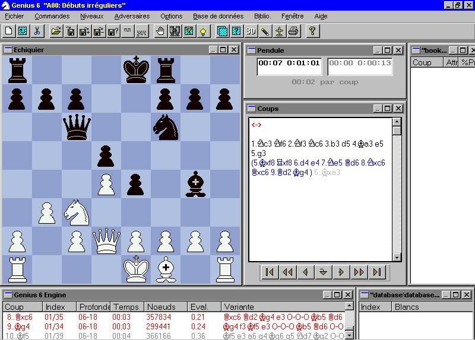
Task: Click the plain save diskette icon
Action: [70, 31]
